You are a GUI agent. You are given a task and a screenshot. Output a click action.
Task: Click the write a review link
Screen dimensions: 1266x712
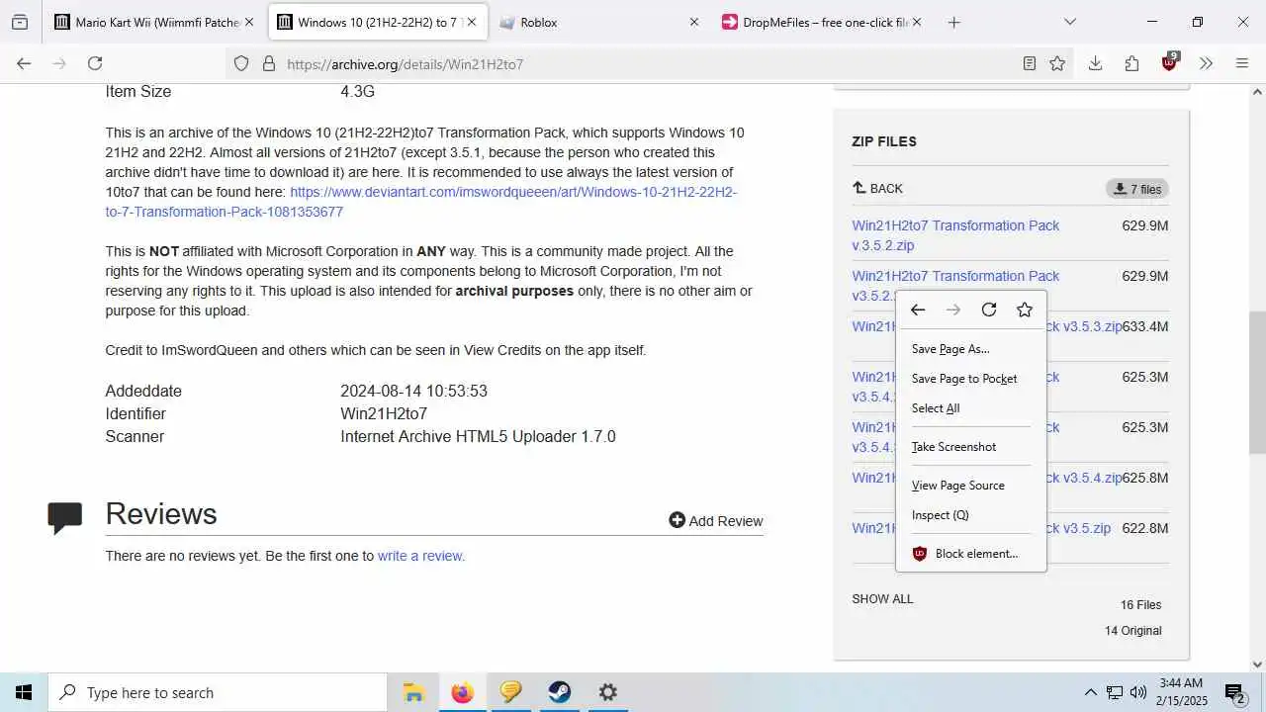pos(421,556)
